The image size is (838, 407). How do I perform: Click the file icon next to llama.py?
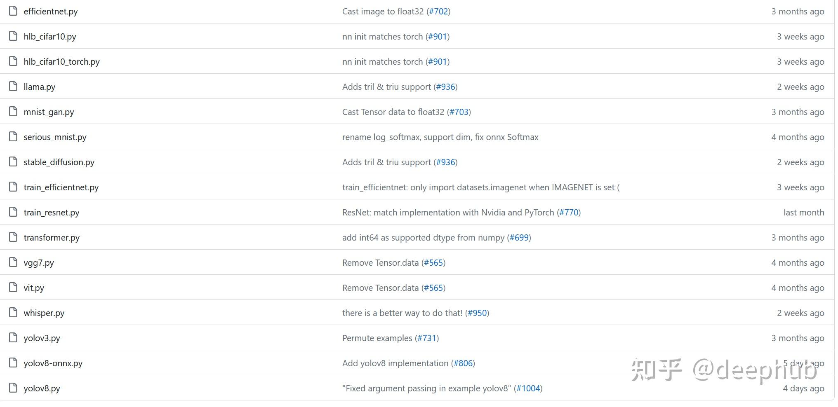click(13, 87)
